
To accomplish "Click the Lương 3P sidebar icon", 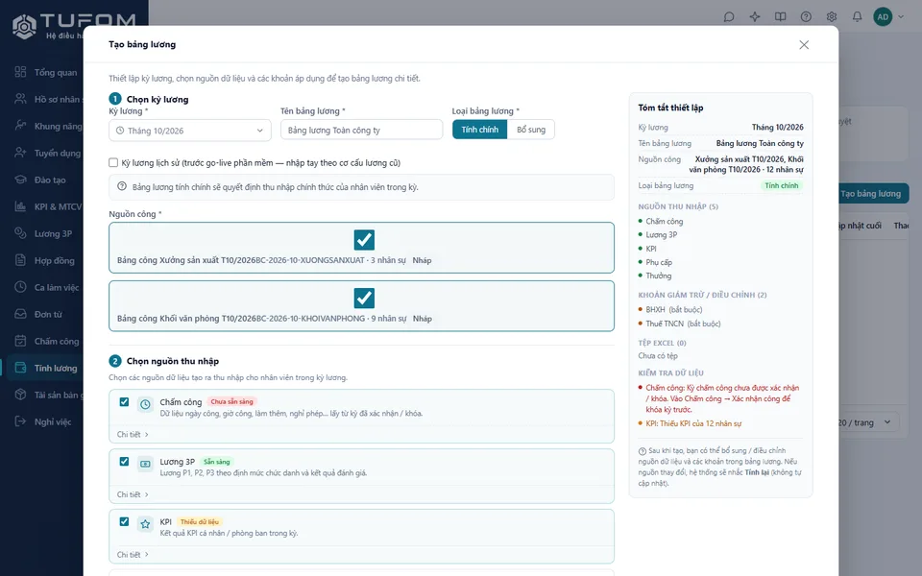I will pos(20,233).
